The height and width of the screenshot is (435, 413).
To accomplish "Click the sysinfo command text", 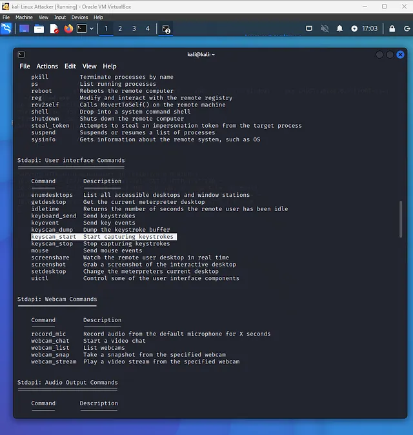I will point(43,139).
